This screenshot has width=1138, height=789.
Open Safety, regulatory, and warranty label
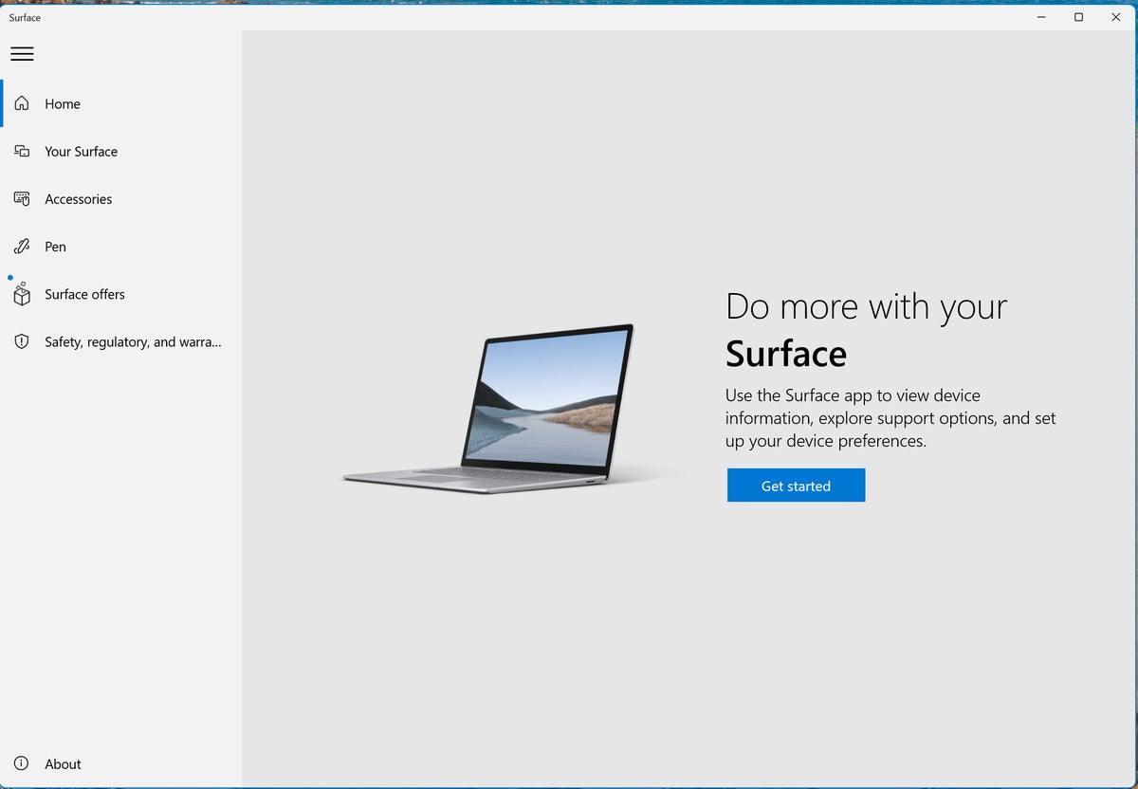click(133, 341)
